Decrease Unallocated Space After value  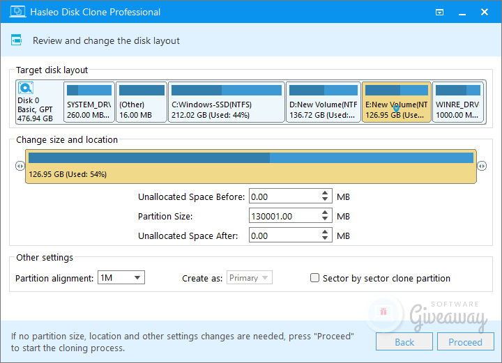tap(325, 238)
